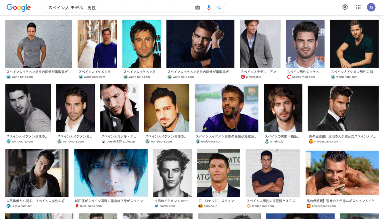Click caption 世界のイケメン a Twitt...
The height and width of the screenshot is (219, 384).
click(x=172, y=201)
